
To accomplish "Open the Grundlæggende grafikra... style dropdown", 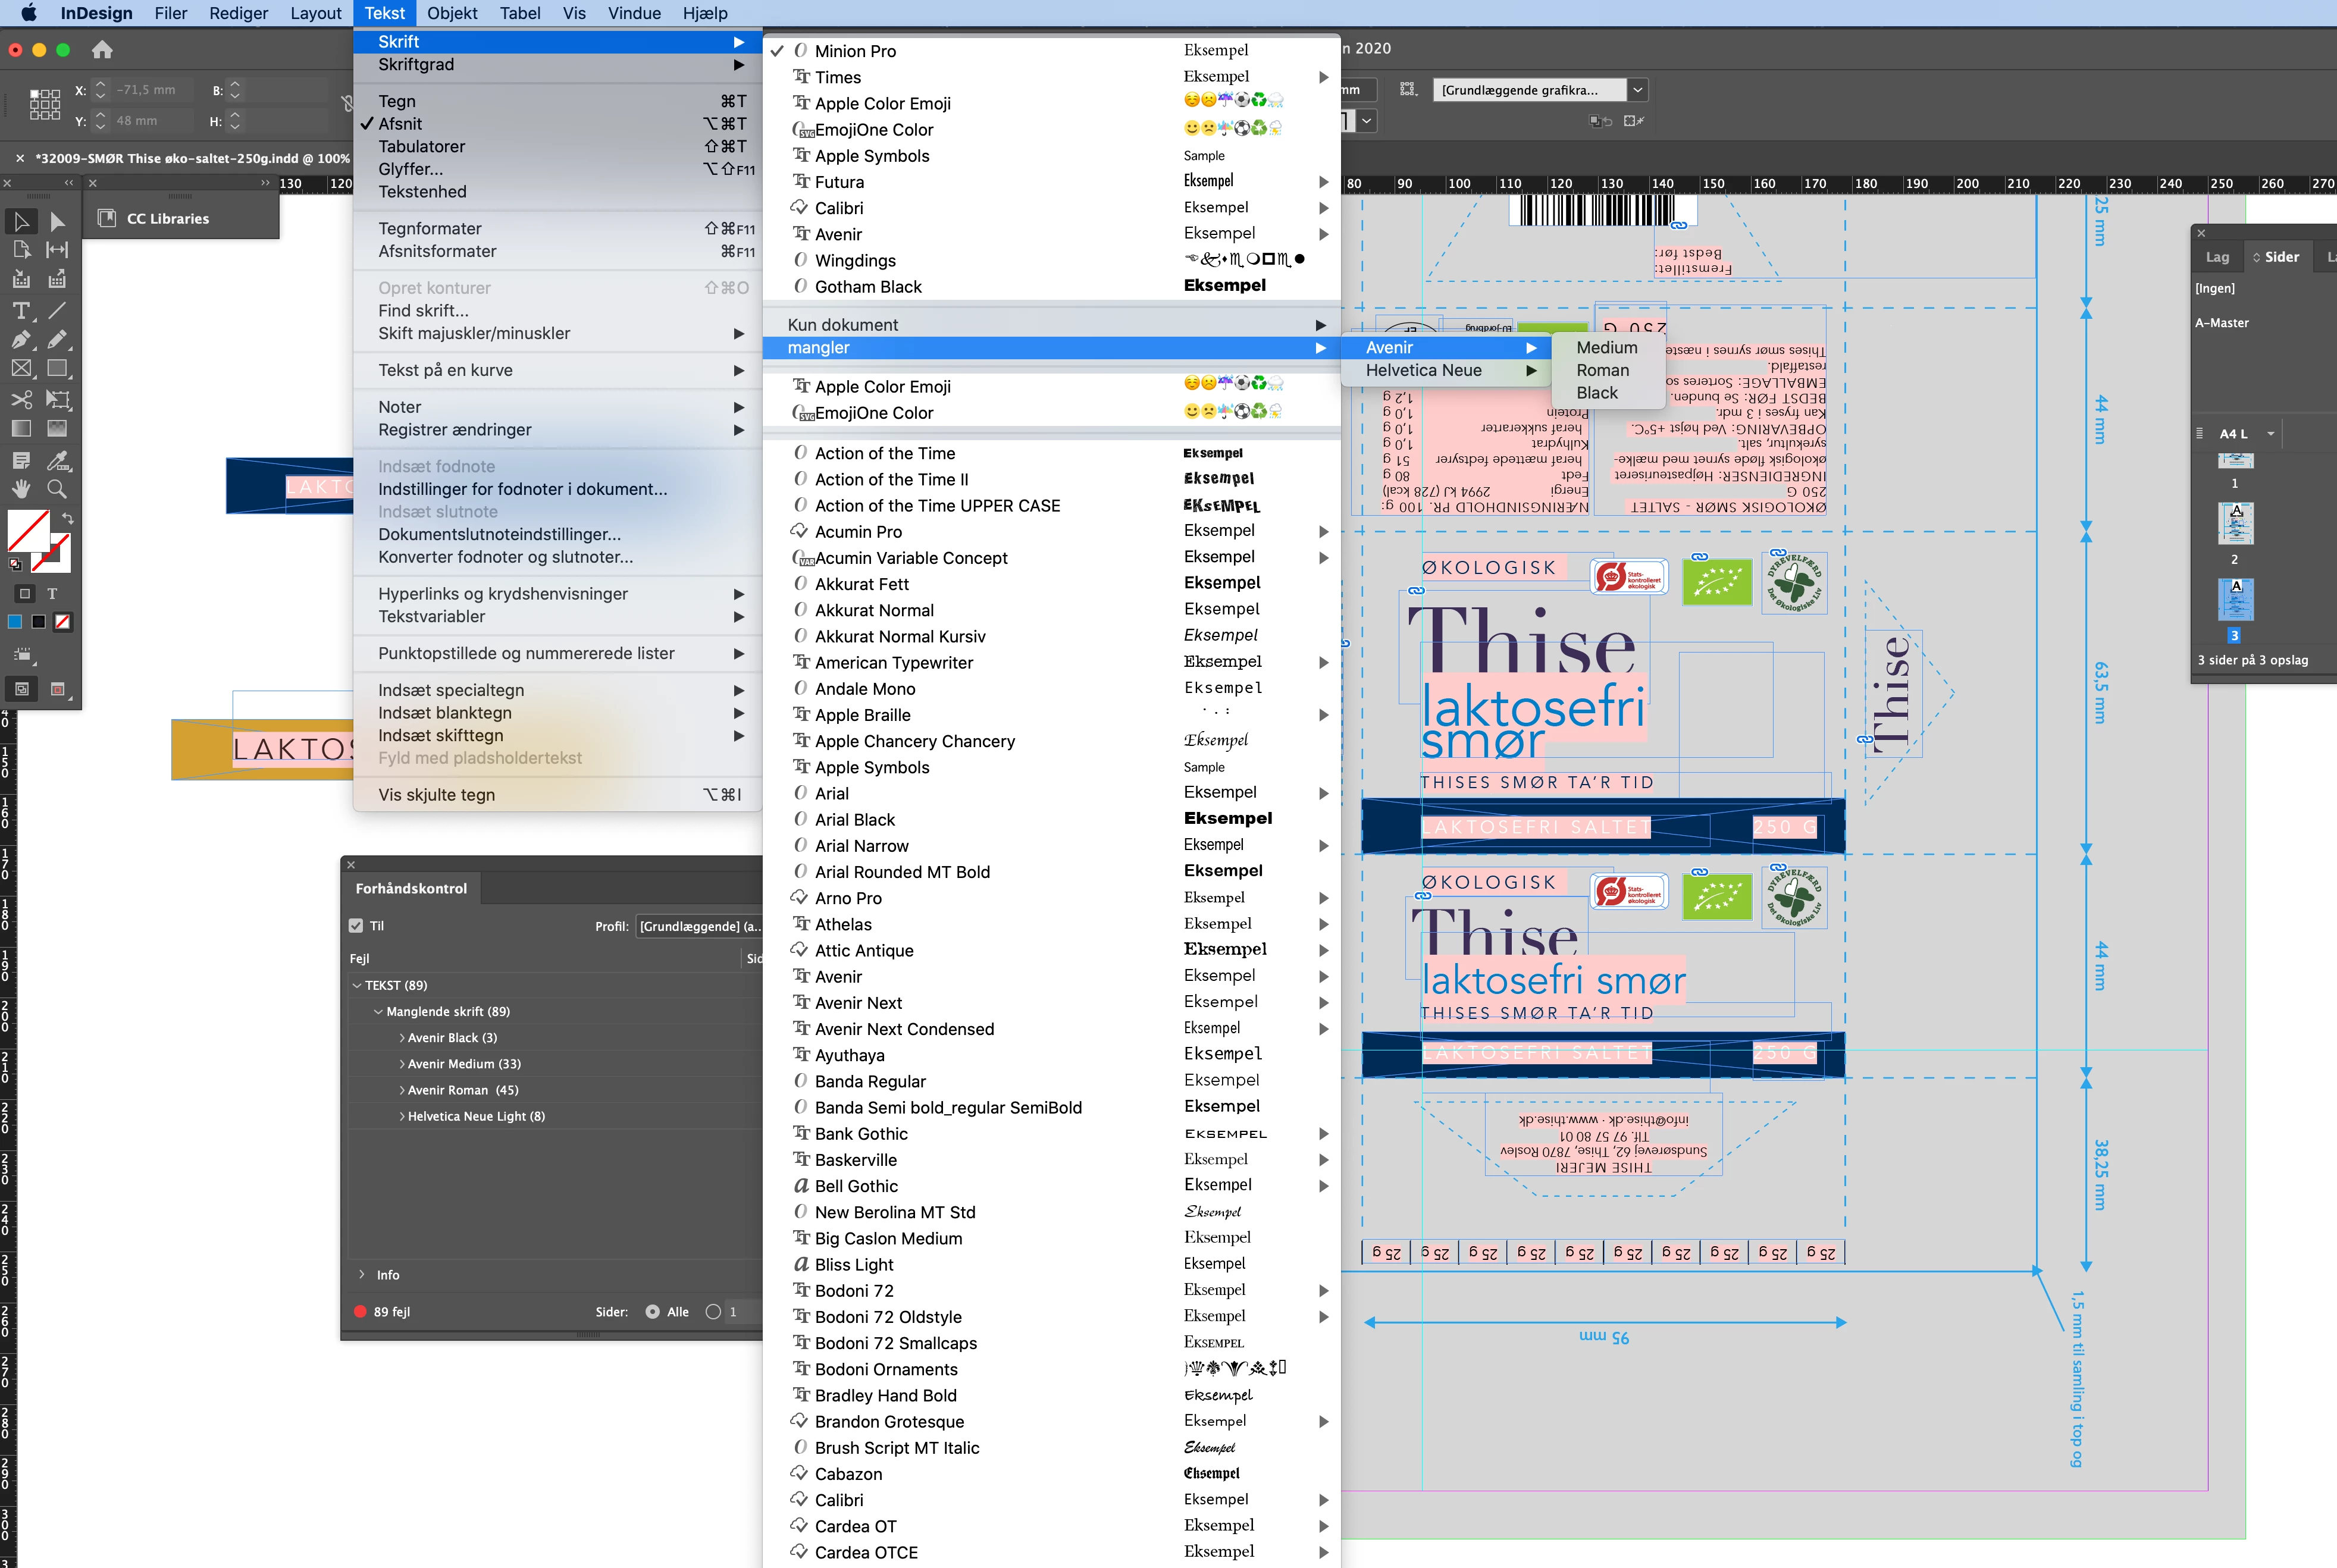I will click(1637, 90).
